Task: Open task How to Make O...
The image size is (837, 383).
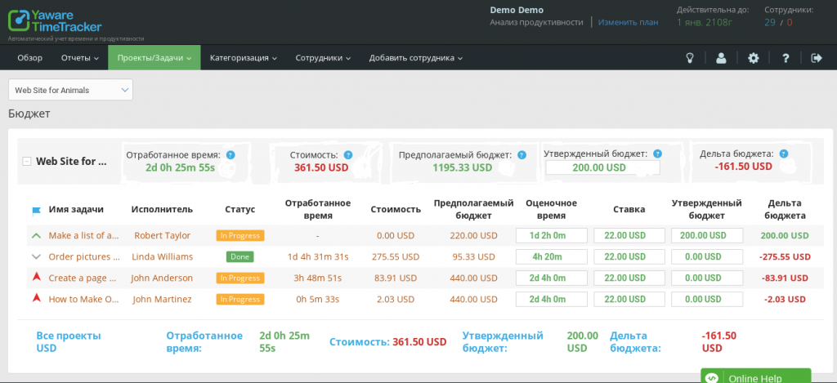Action: 84,299
